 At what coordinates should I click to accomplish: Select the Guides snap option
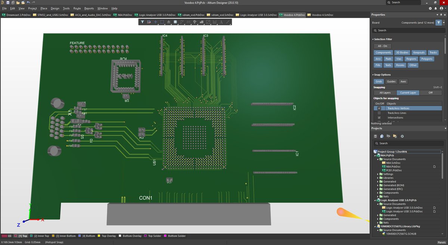tap(391, 81)
